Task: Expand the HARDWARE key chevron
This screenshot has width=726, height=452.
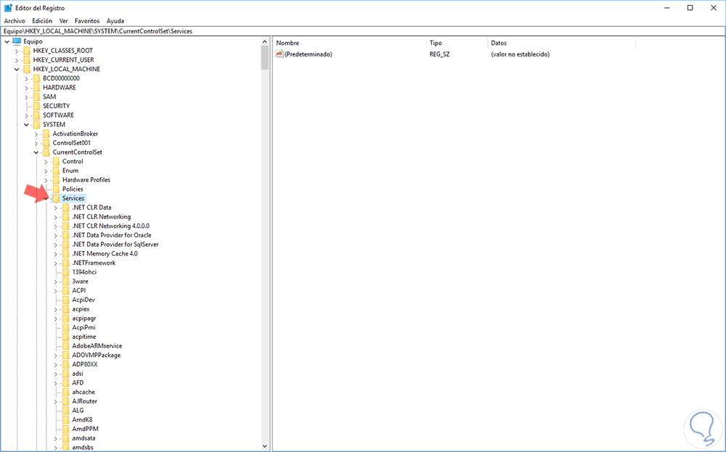Action: point(26,88)
